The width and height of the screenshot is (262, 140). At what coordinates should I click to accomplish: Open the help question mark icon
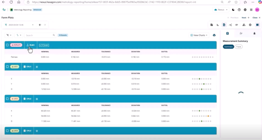tap(239, 10)
